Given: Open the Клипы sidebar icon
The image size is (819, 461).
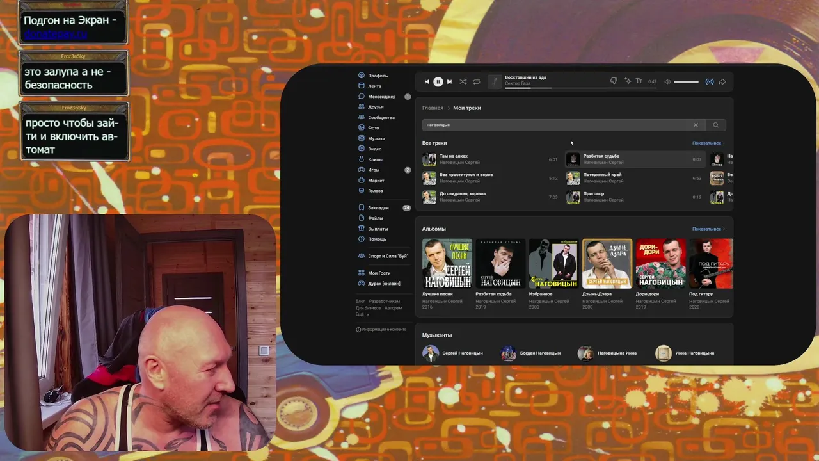Looking at the screenshot, I should [362, 159].
